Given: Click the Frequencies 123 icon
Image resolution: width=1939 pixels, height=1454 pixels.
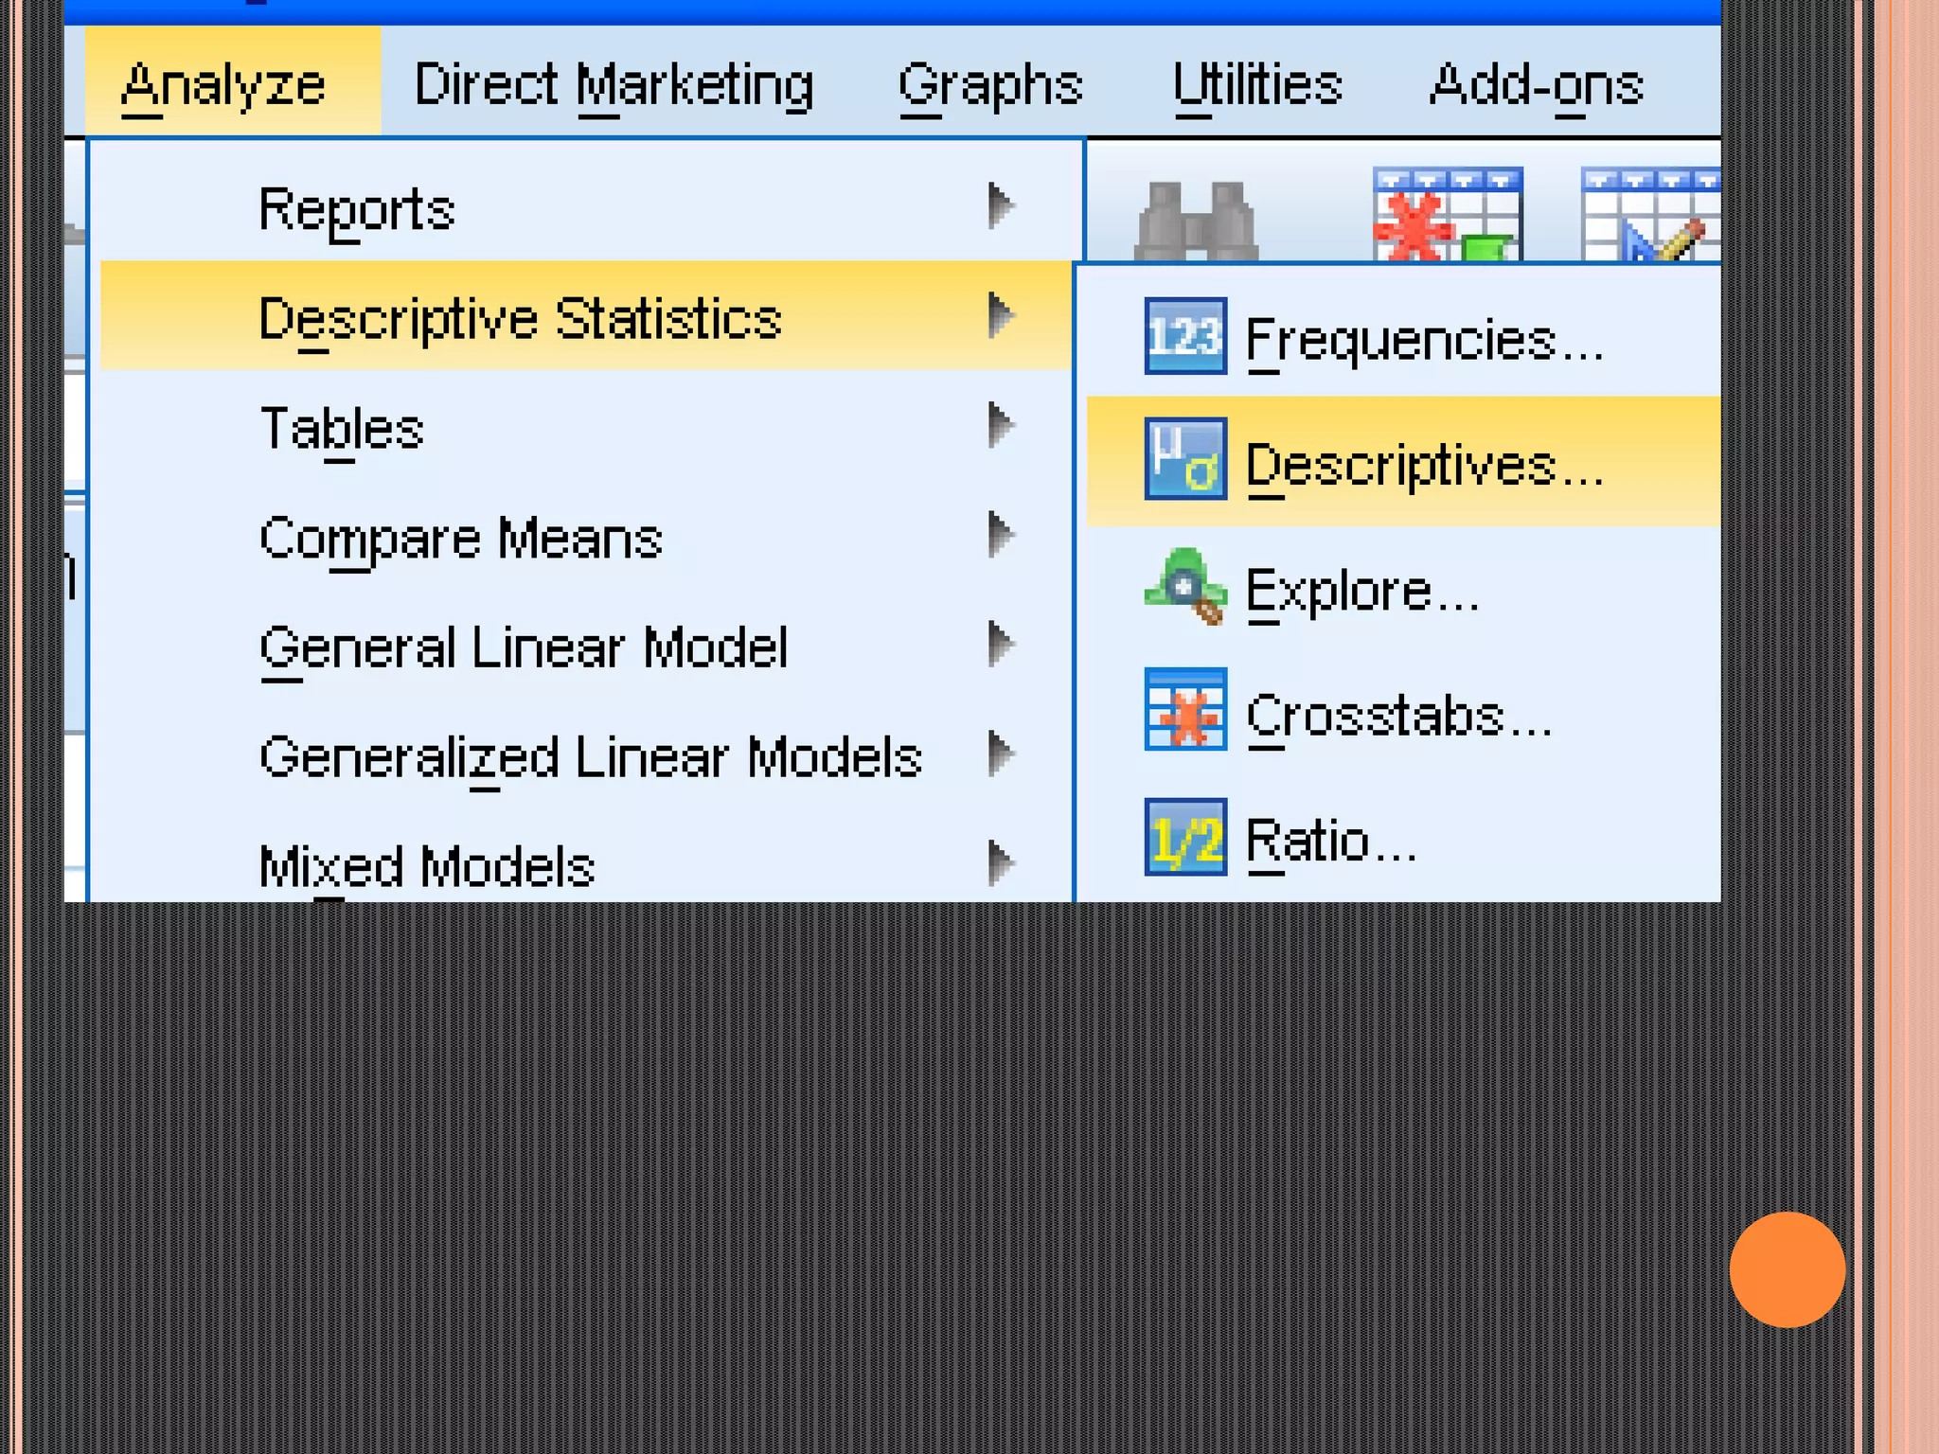Looking at the screenshot, I should 1184,336.
